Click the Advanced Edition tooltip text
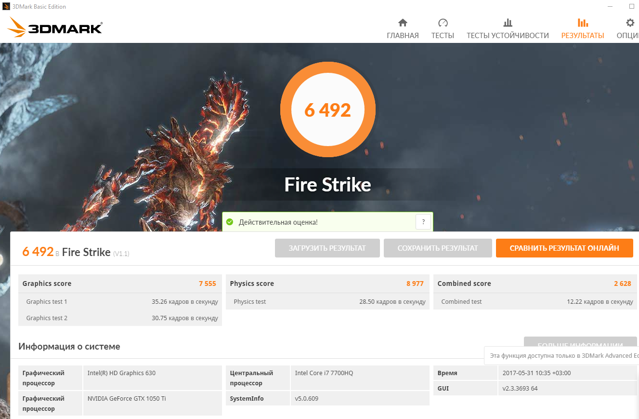This screenshot has width=639, height=419. click(x=564, y=356)
